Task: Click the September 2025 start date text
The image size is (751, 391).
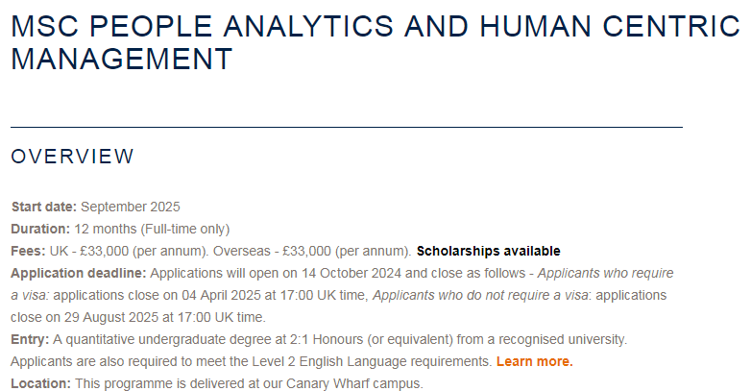Action: point(131,207)
